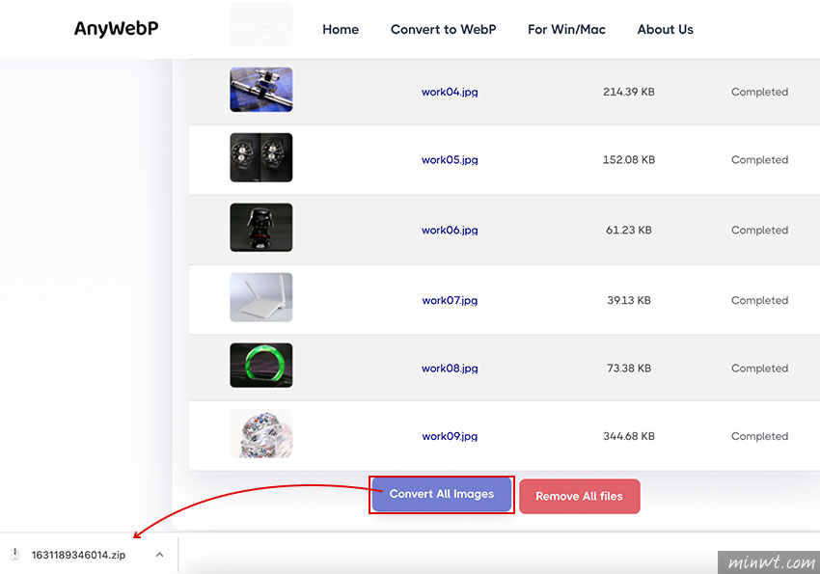The height and width of the screenshot is (574, 820).
Task: Click the work04.jpg thumbnail image
Action: [x=261, y=90]
